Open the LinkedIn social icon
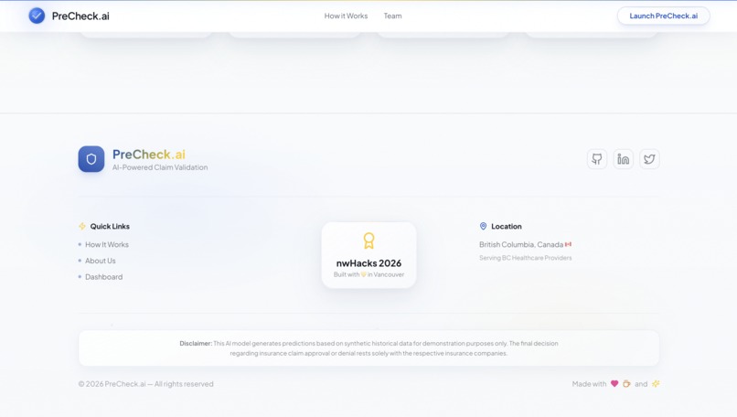Screen dimensions: 737x417 pos(623,159)
